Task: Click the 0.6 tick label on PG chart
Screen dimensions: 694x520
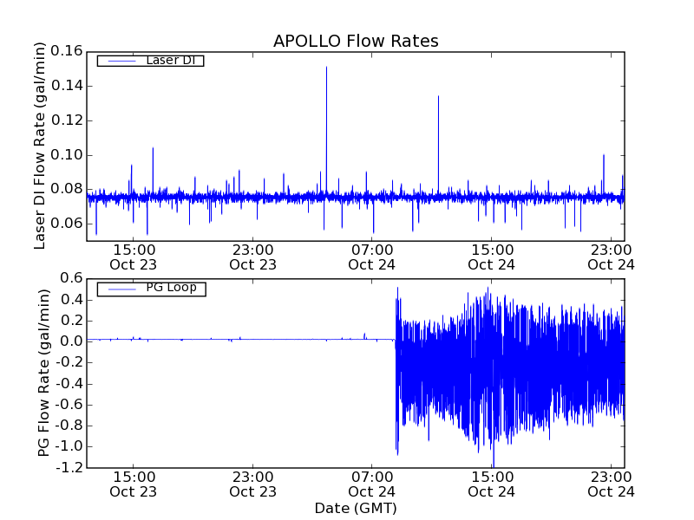Action: 72,278
